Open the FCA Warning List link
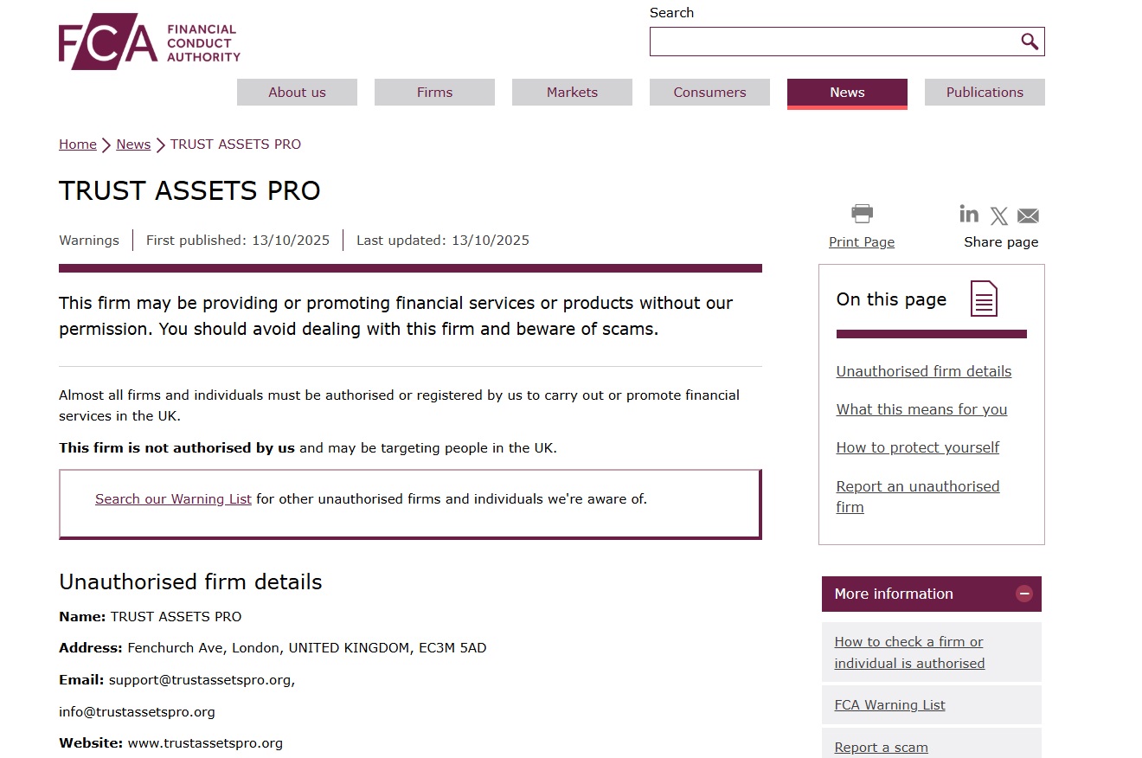Image resolution: width=1142 pixels, height=758 pixels. [889, 705]
